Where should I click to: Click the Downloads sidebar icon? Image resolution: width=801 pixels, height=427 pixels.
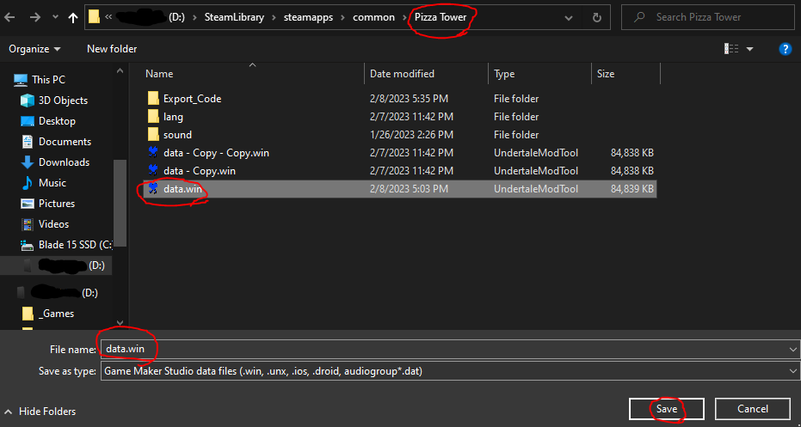[26, 162]
